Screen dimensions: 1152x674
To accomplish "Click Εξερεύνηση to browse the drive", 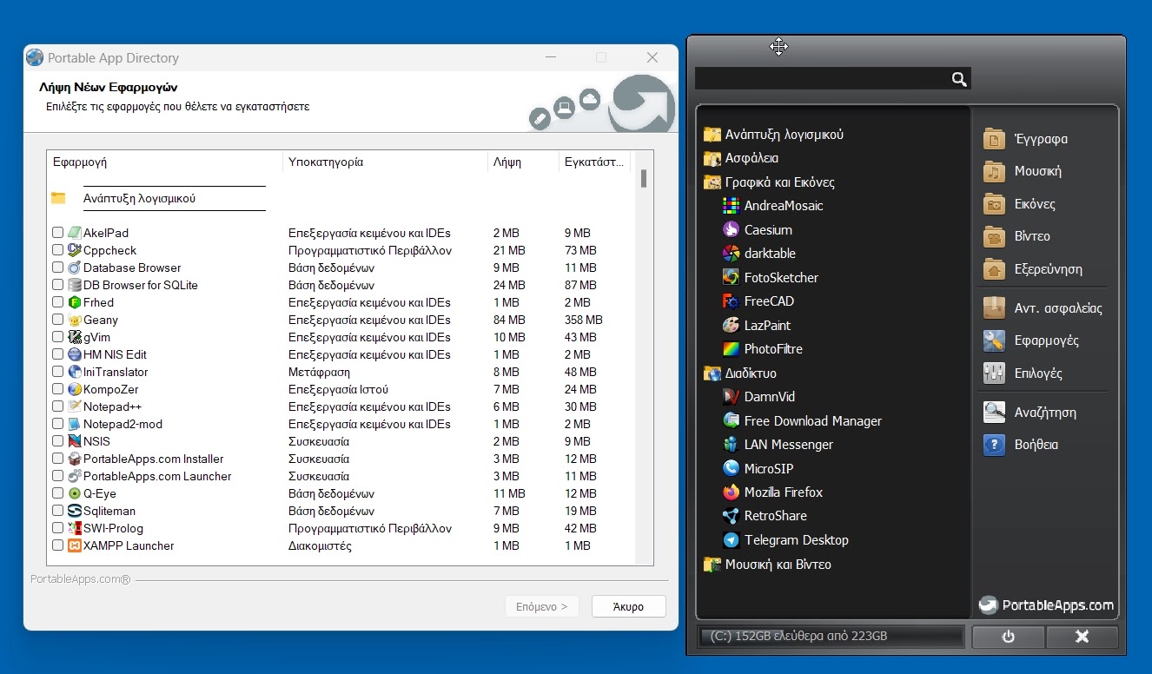I will click(x=1032, y=269).
